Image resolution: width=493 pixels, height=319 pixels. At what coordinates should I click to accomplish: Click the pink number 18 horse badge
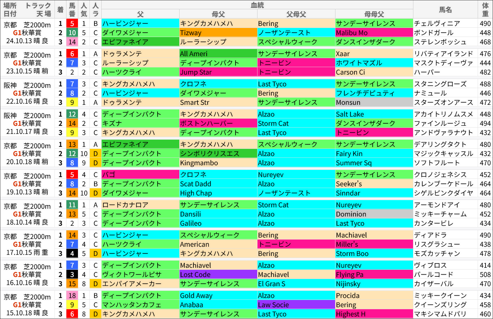tap(72, 296)
